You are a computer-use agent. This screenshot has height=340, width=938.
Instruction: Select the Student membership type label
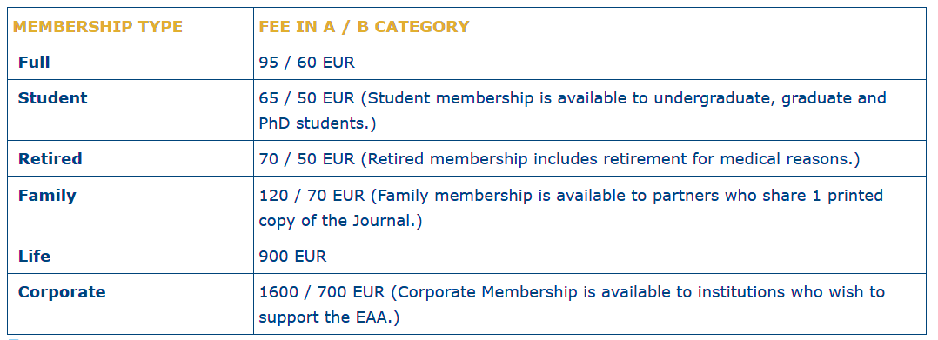pyautogui.click(x=52, y=98)
